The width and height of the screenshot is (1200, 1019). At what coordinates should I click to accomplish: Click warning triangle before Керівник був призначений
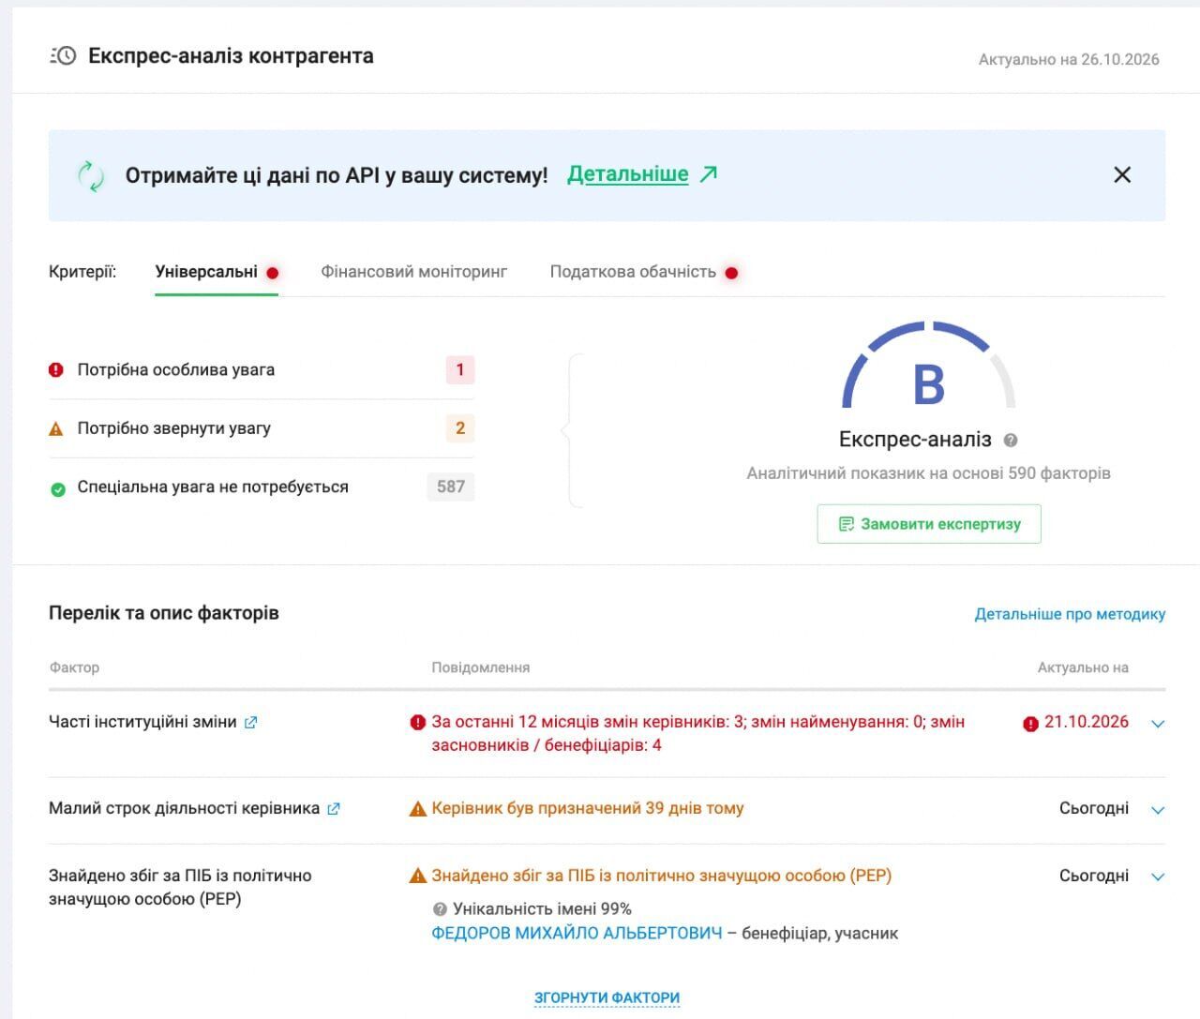tap(418, 809)
